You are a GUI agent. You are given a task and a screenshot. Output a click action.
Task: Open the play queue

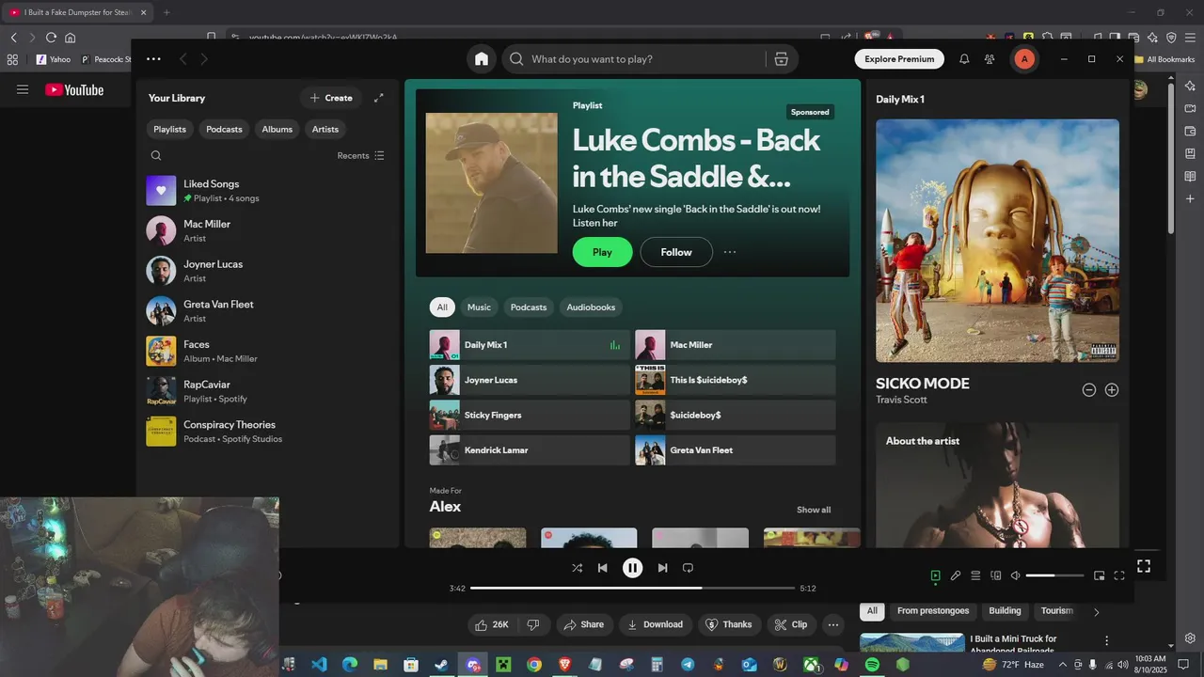tap(975, 575)
